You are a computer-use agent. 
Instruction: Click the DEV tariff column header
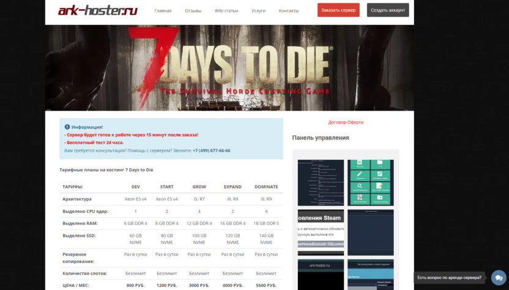pyautogui.click(x=136, y=187)
